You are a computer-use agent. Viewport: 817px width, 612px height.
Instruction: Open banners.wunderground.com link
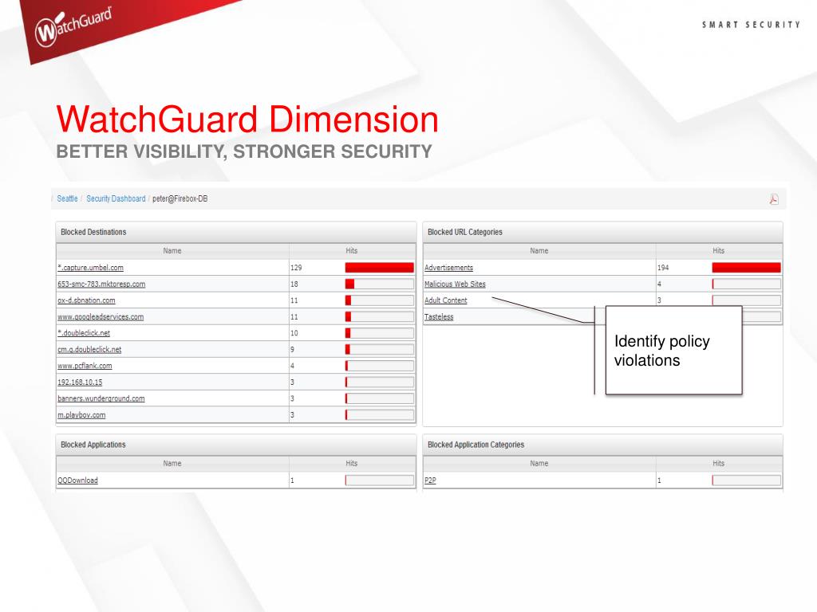[101, 398]
